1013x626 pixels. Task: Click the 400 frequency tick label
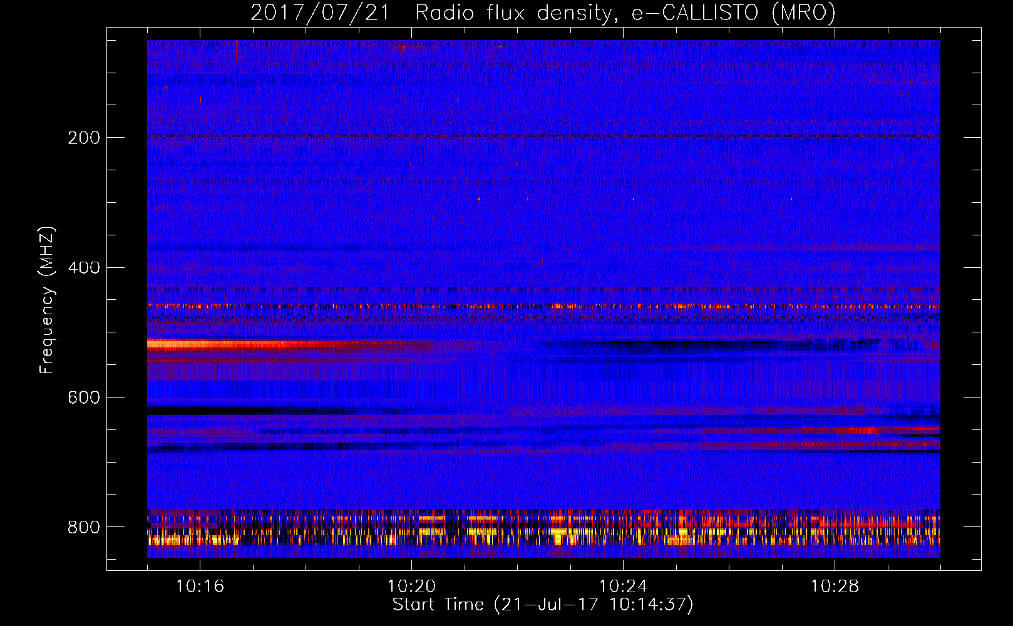click(84, 268)
